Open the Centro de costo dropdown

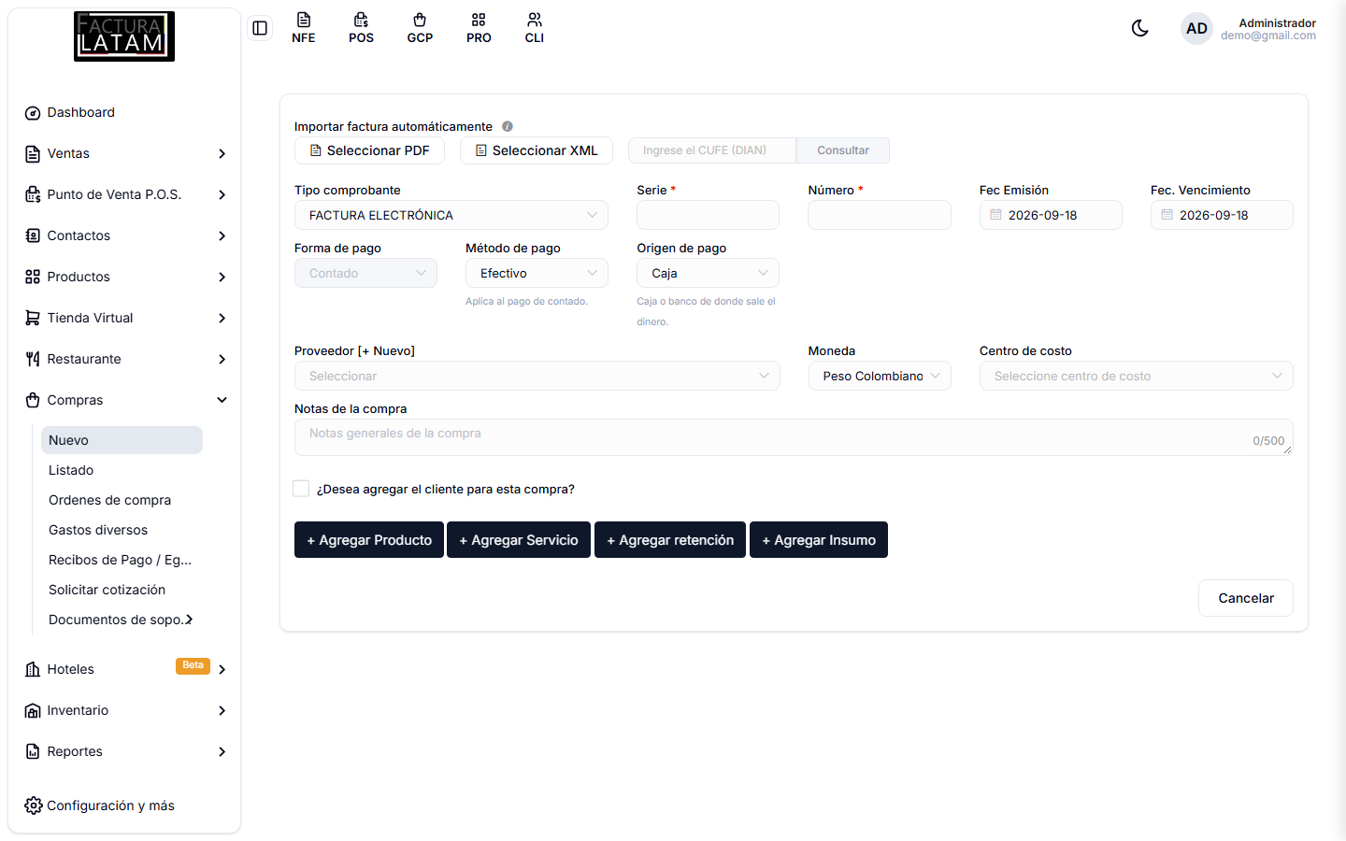tap(1137, 376)
